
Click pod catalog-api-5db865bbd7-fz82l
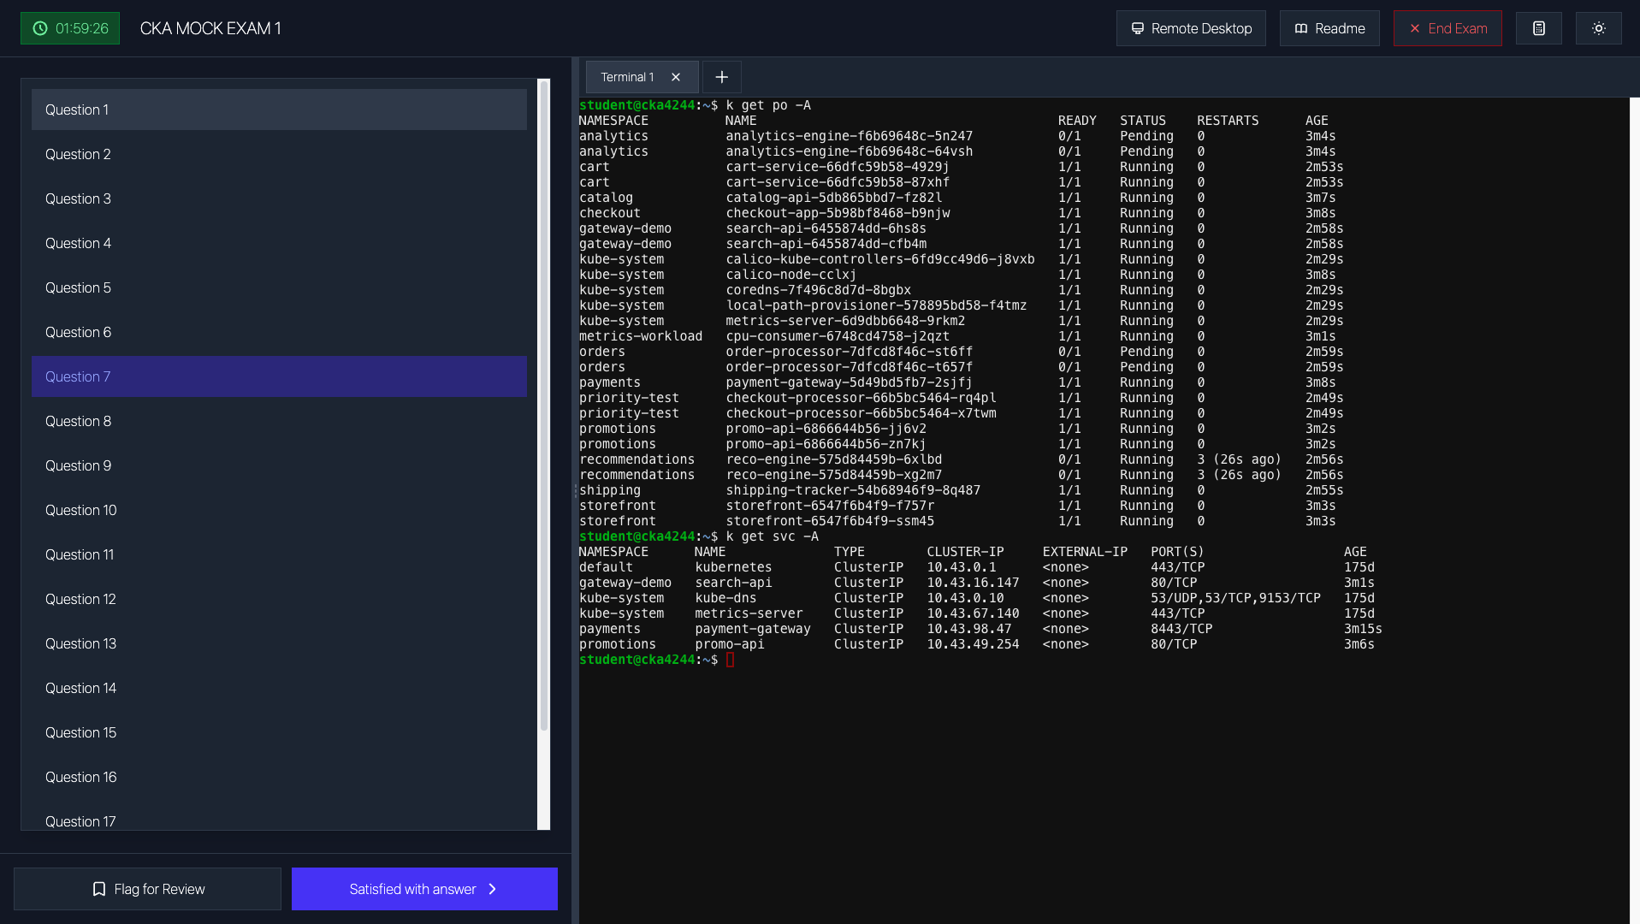coord(833,198)
